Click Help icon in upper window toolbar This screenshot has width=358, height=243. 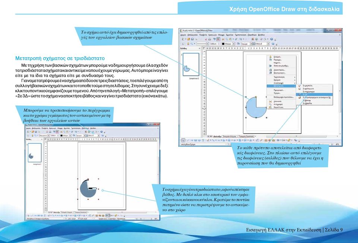point(271,39)
